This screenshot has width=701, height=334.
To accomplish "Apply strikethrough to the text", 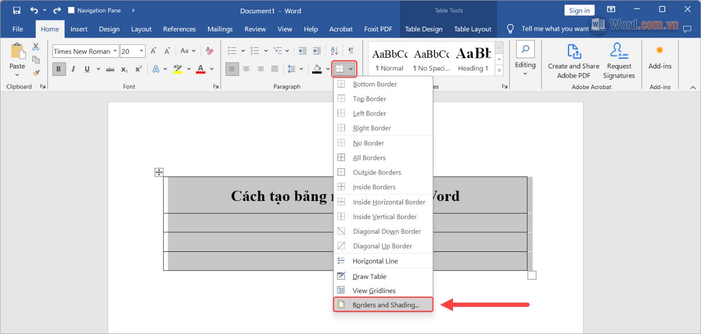I will [111, 68].
